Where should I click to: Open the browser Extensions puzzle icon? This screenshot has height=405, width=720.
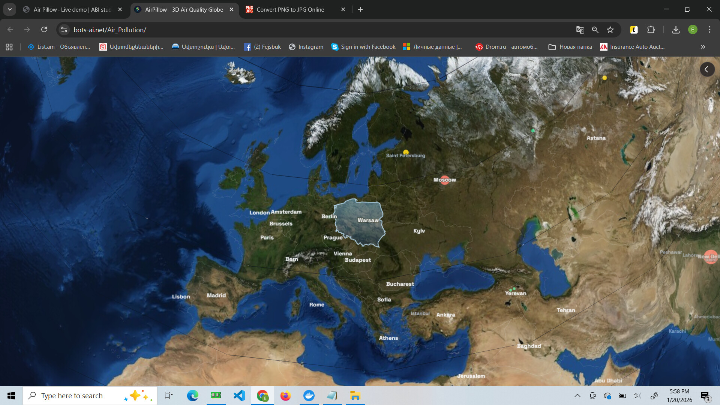tap(651, 30)
